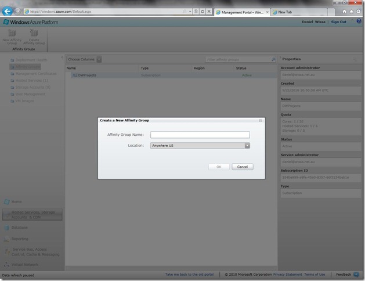The width and height of the screenshot is (365, 281).
Task: Open the Home navigation section
Action: click(x=16, y=201)
